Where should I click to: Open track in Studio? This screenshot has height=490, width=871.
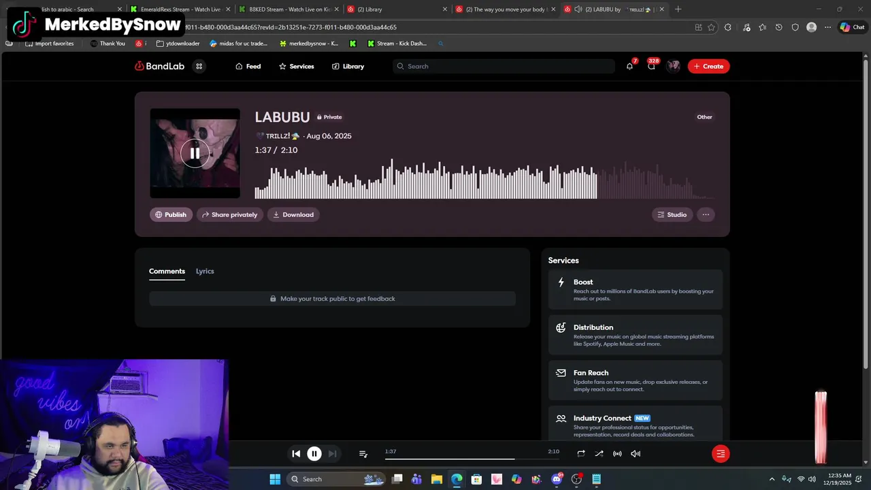(672, 214)
